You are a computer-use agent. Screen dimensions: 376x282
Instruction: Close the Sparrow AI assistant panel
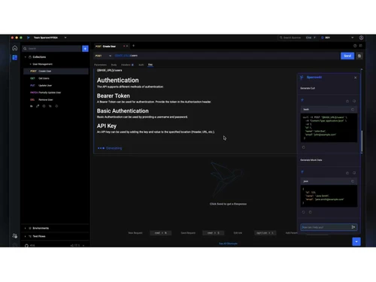[355, 77]
